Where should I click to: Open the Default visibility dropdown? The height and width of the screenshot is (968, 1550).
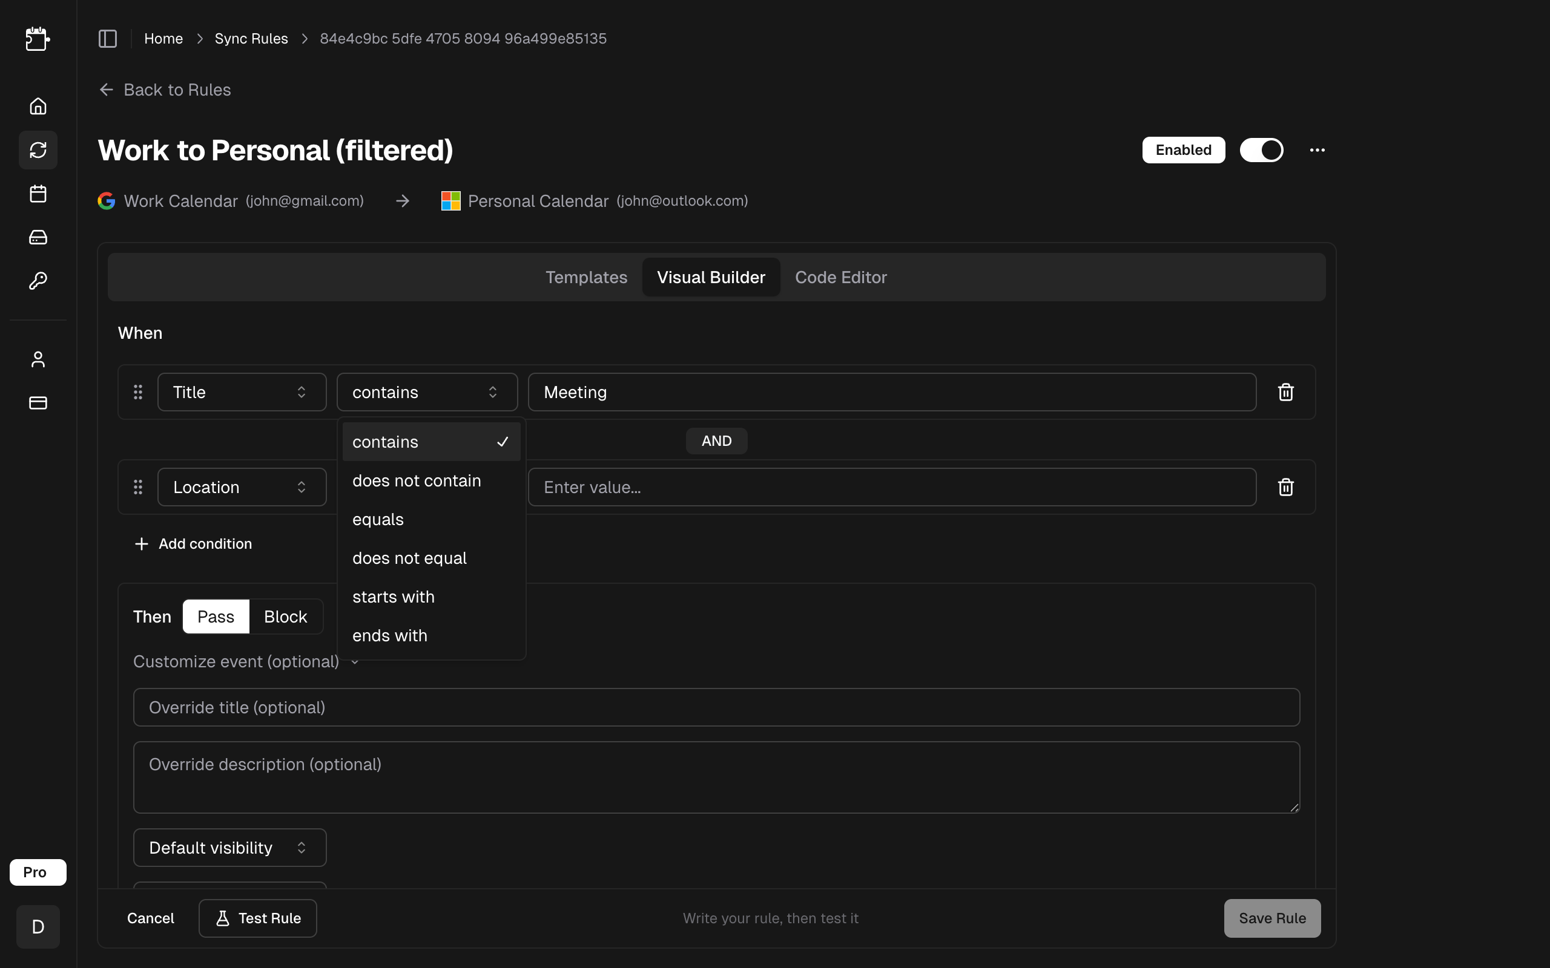point(229,848)
